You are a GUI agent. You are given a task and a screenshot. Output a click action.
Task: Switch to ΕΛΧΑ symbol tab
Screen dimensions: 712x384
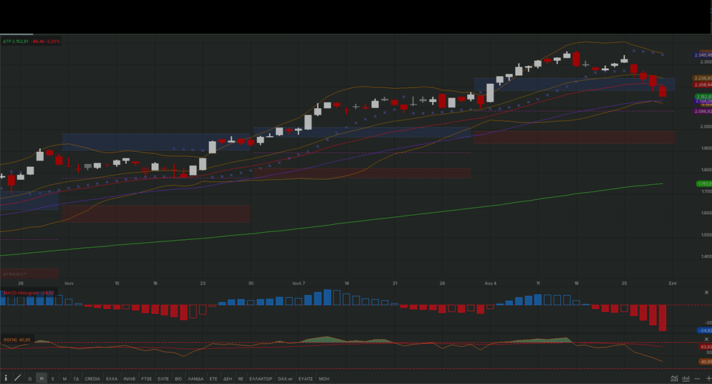coord(112,378)
